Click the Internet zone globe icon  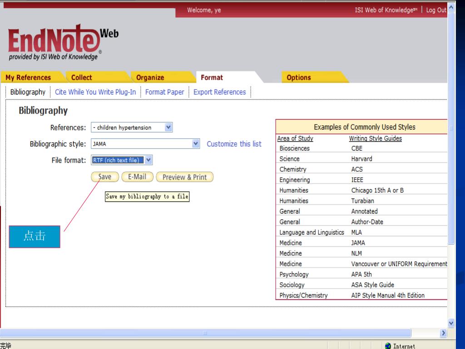point(388,346)
